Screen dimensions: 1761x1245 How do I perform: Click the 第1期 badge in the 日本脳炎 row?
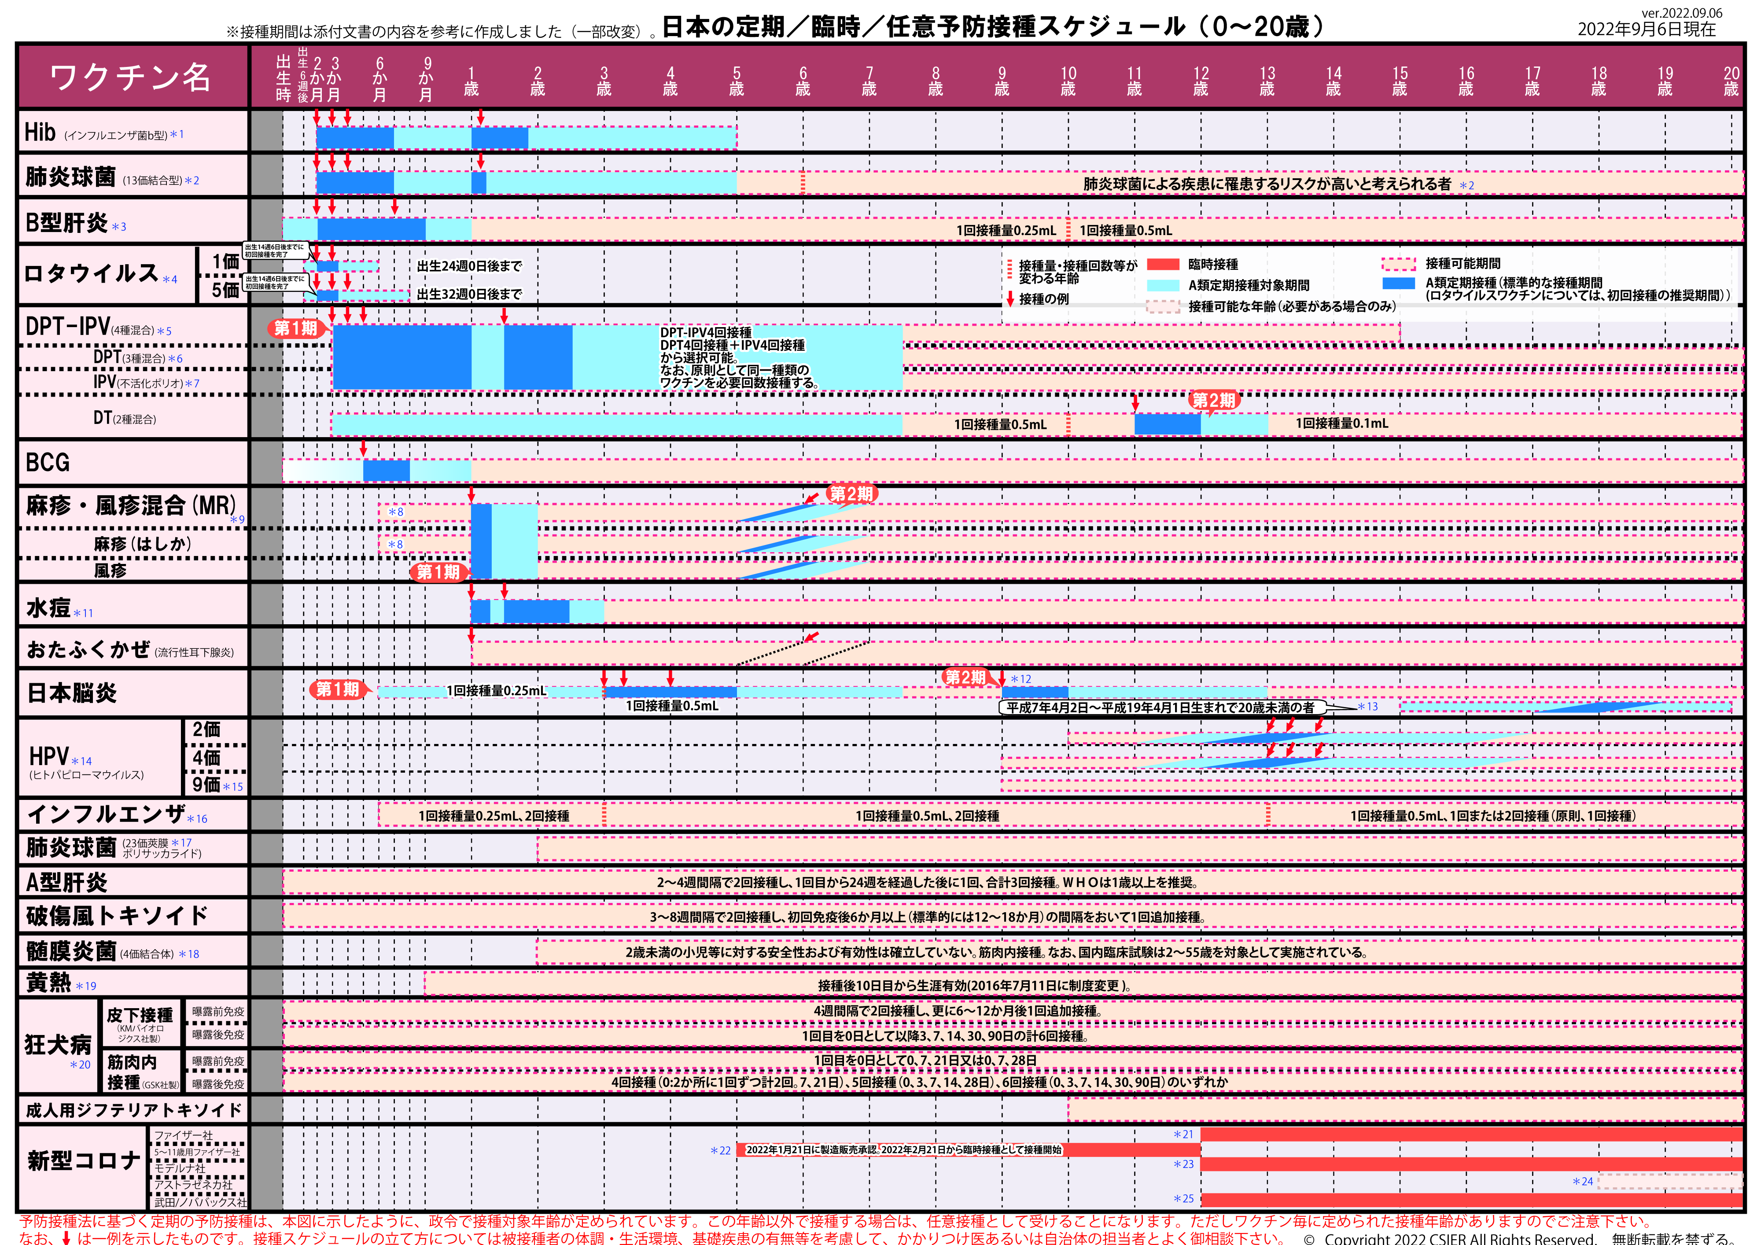click(x=338, y=689)
